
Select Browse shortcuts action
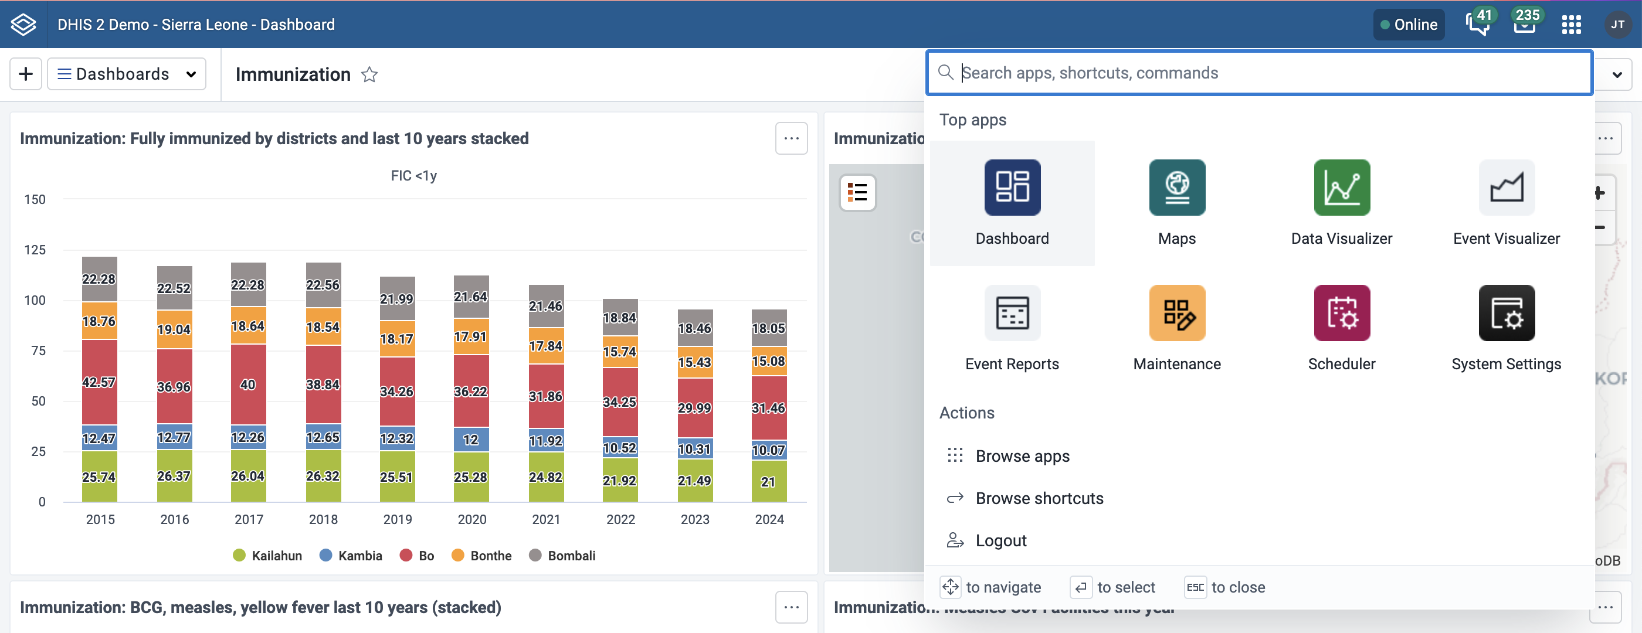tap(1039, 498)
